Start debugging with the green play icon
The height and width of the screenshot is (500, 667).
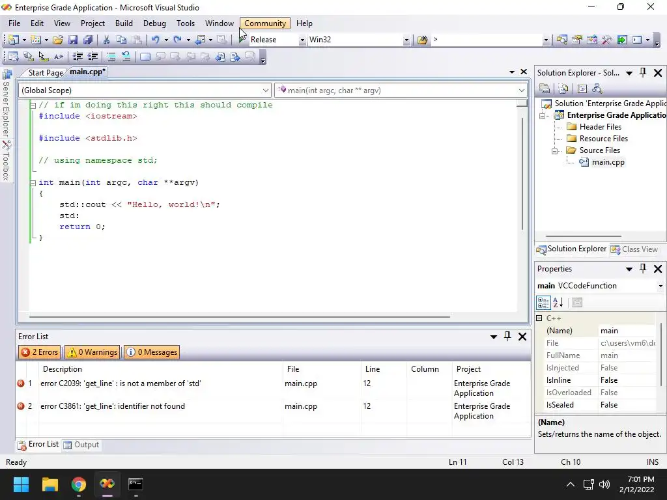click(x=242, y=40)
